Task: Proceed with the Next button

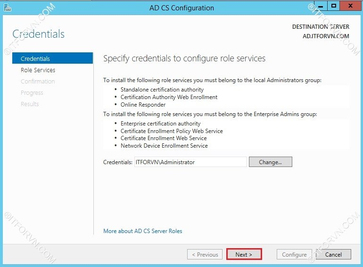Action: 244,254
